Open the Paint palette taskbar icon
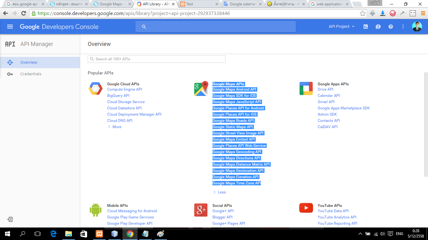The width and height of the screenshot is (428, 240). coord(160,234)
